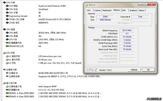Click the CPU 內容 section header icon
This screenshot has height=101, width=163.
[4, 3]
